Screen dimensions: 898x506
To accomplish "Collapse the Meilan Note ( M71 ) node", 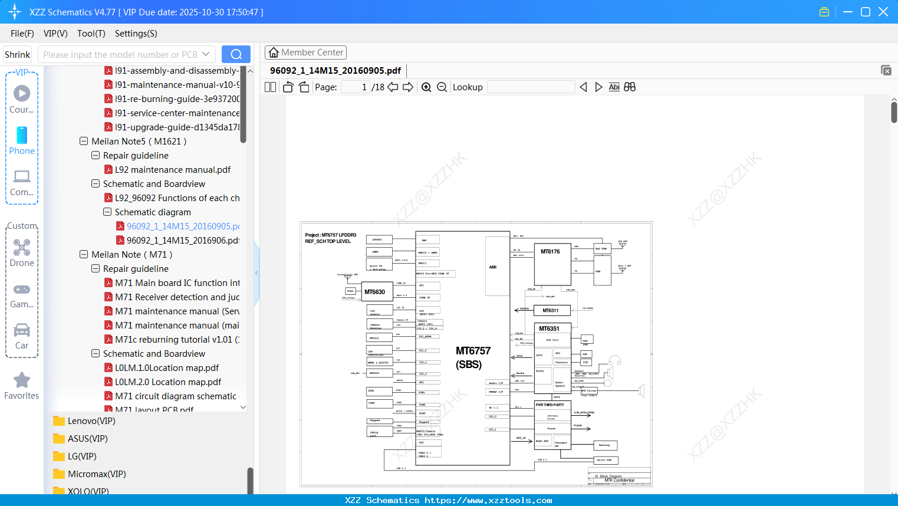I will tap(84, 255).
